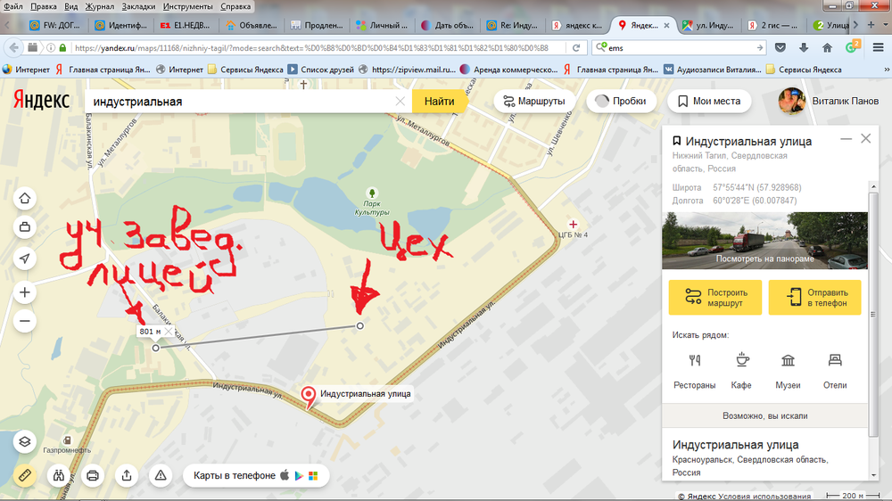Zoom out with the minus button
The image size is (892, 501).
click(24, 321)
